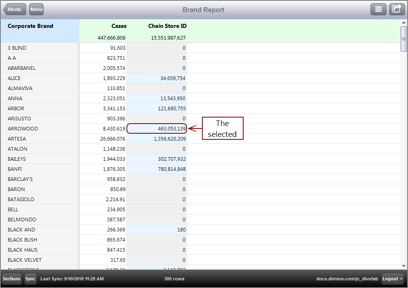The width and height of the screenshot is (408, 288).
Task: Sort by the Cases column header
Action: [119, 26]
